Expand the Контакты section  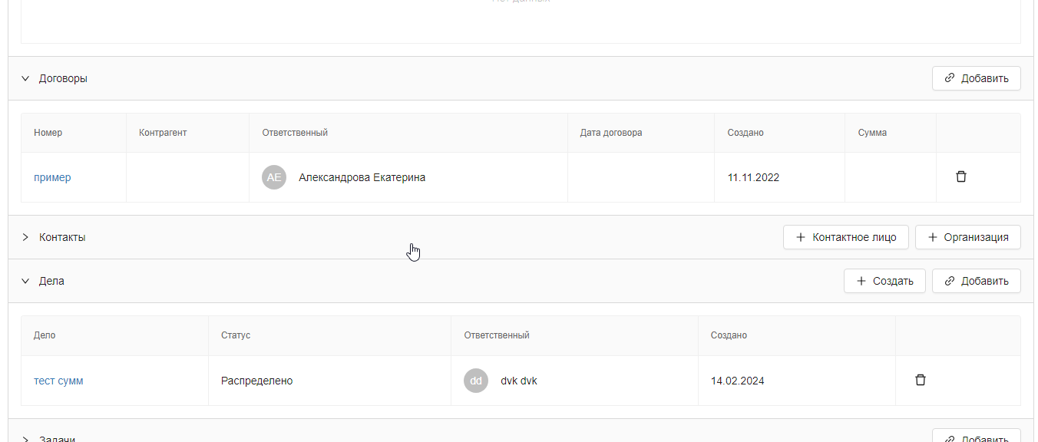click(25, 237)
